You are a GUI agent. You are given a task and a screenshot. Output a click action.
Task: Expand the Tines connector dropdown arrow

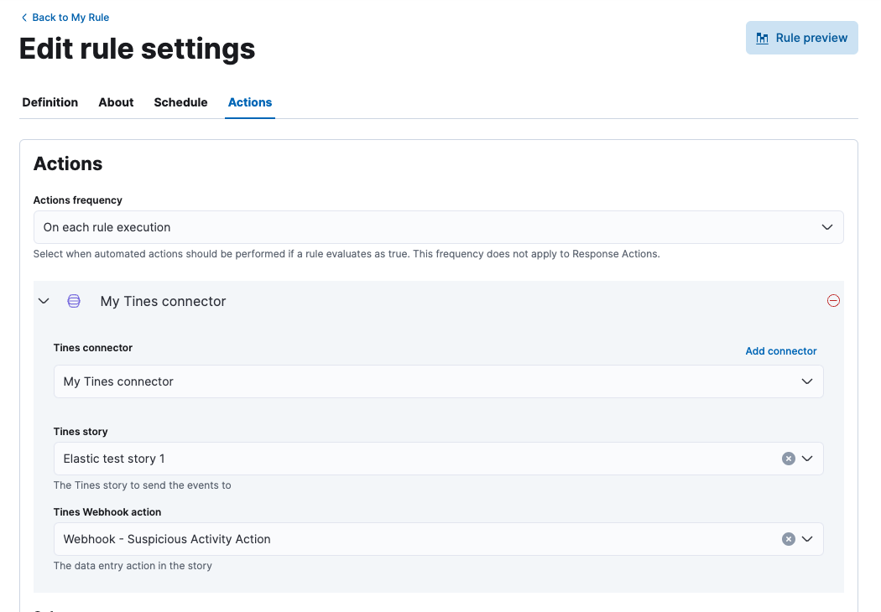tap(807, 381)
